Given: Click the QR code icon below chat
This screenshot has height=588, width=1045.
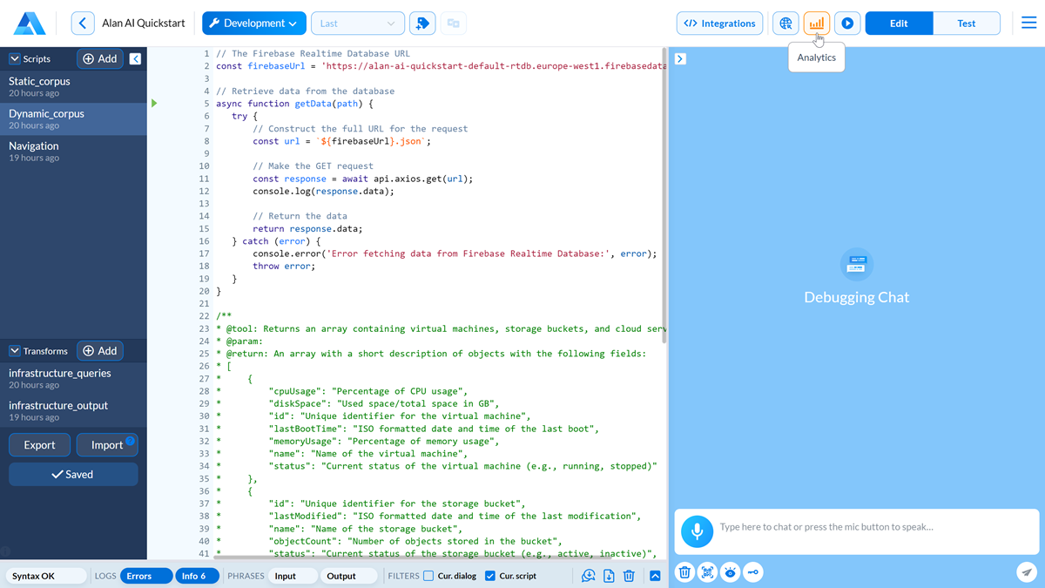Looking at the screenshot, I should [x=707, y=572].
